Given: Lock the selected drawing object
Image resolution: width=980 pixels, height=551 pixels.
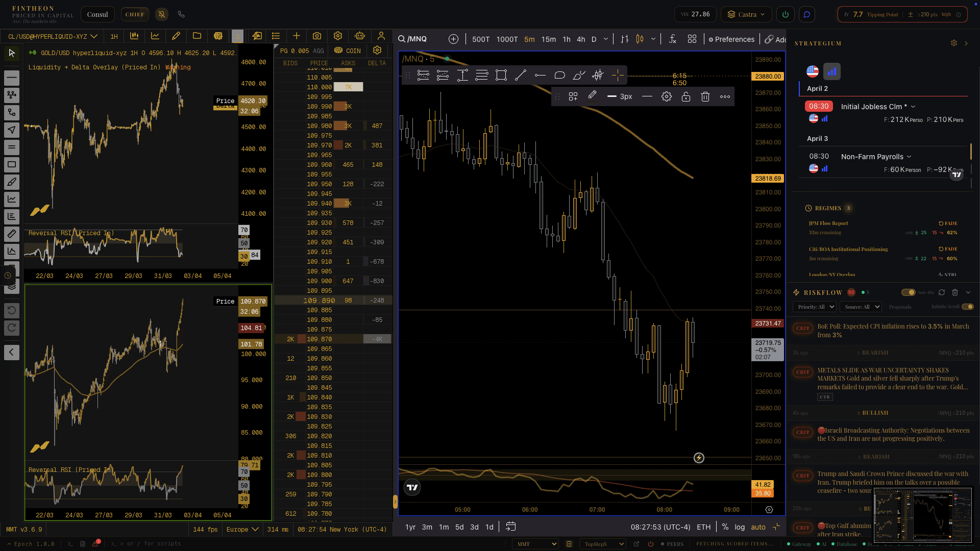Looking at the screenshot, I should click(686, 96).
